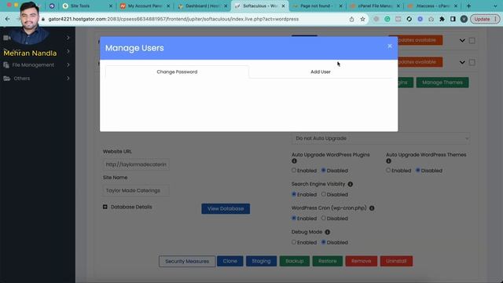This screenshot has height=283, width=503.
Task: Check the first installation row checkbox
Action: (472, 40)
